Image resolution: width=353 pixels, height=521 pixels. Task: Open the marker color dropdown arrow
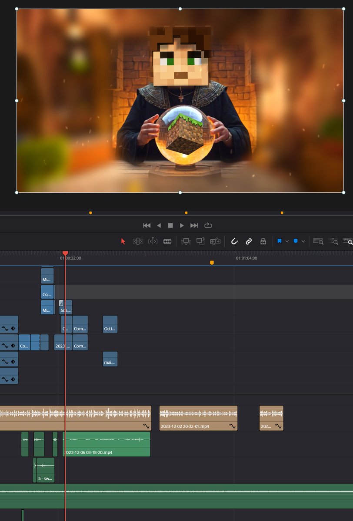[303, 241]
